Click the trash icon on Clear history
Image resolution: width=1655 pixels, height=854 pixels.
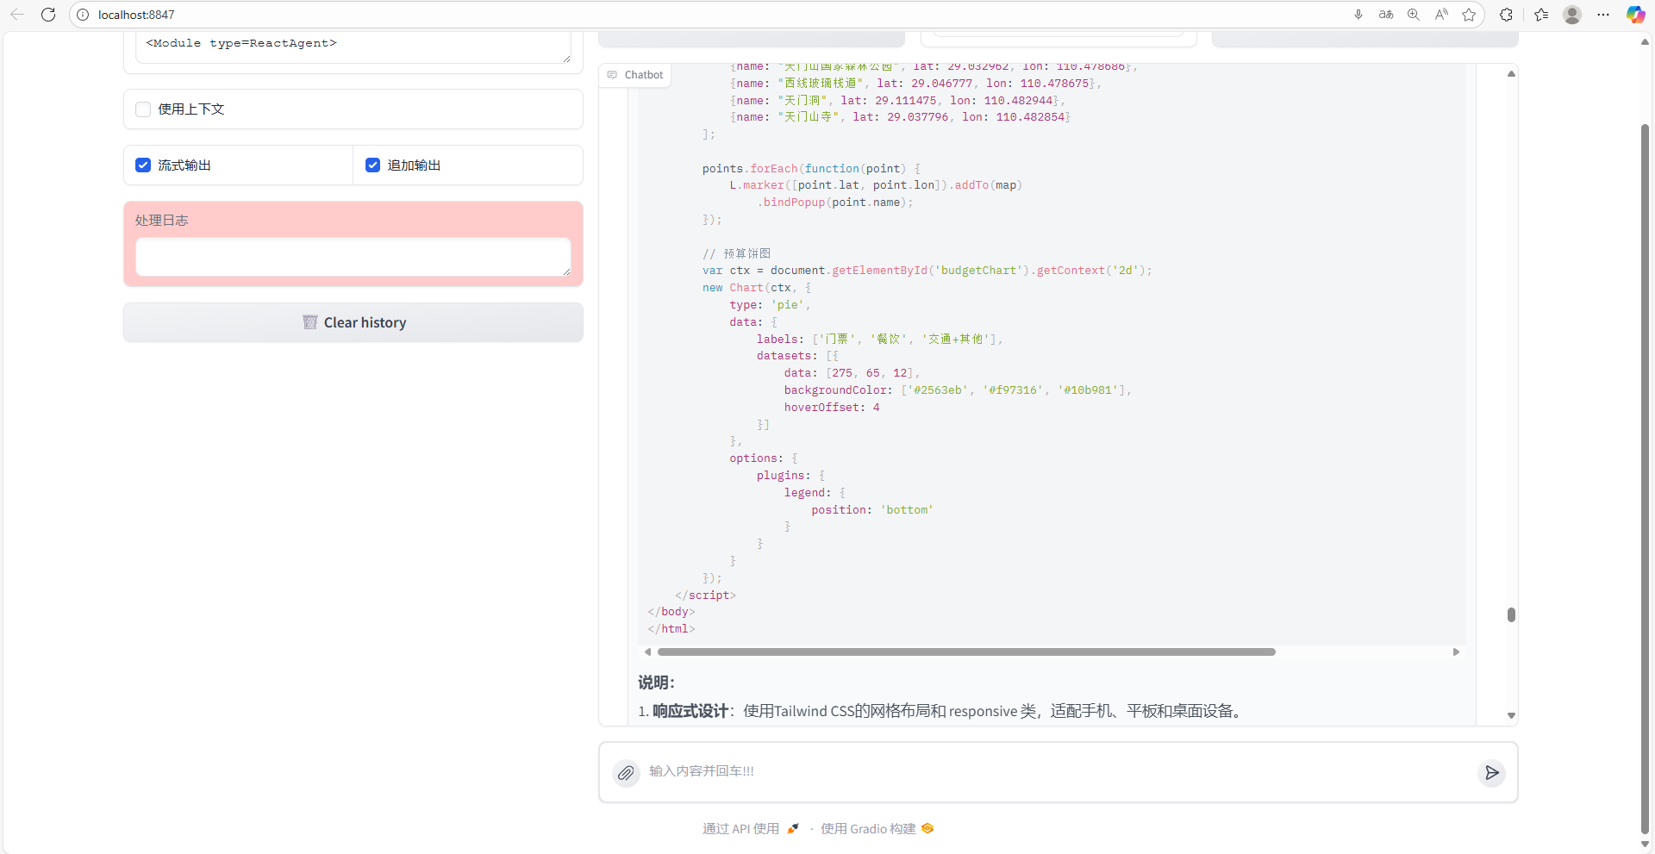(x=310, y=322)
